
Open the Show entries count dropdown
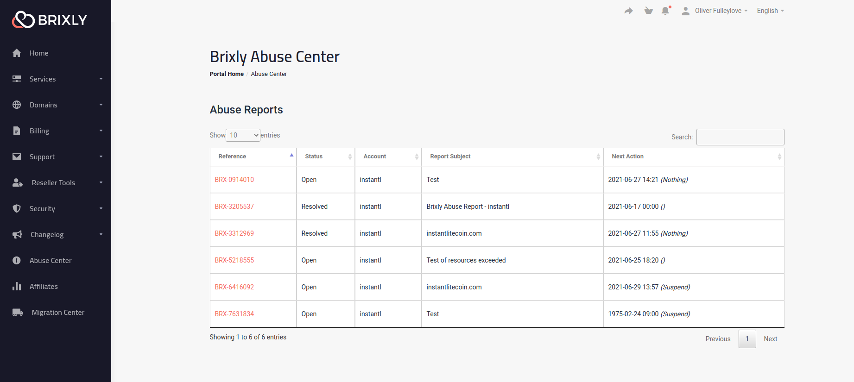pos(243,135)
